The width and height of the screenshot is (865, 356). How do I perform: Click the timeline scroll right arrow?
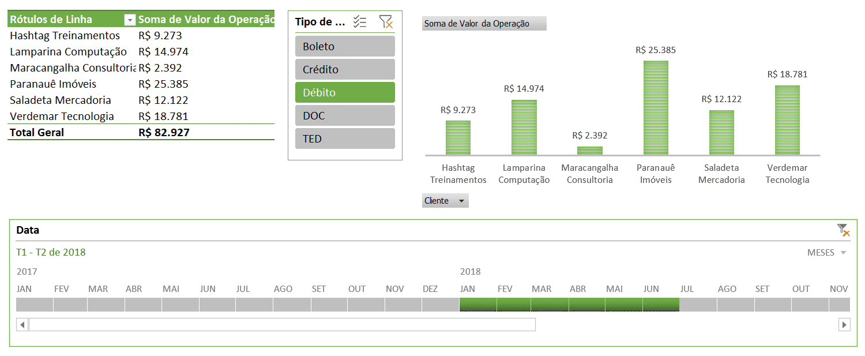click(844, 325)
